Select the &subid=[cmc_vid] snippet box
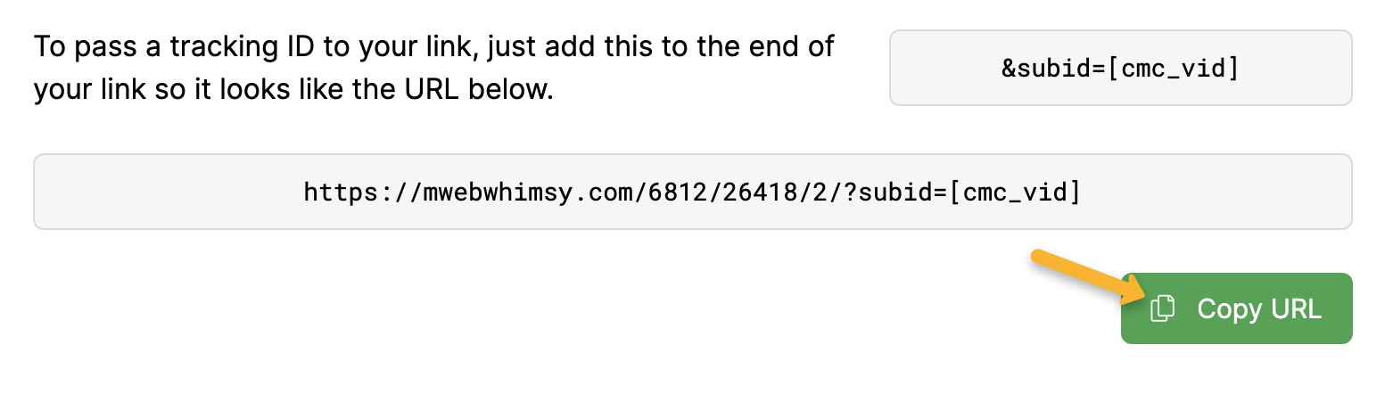 pos(1120,68)
